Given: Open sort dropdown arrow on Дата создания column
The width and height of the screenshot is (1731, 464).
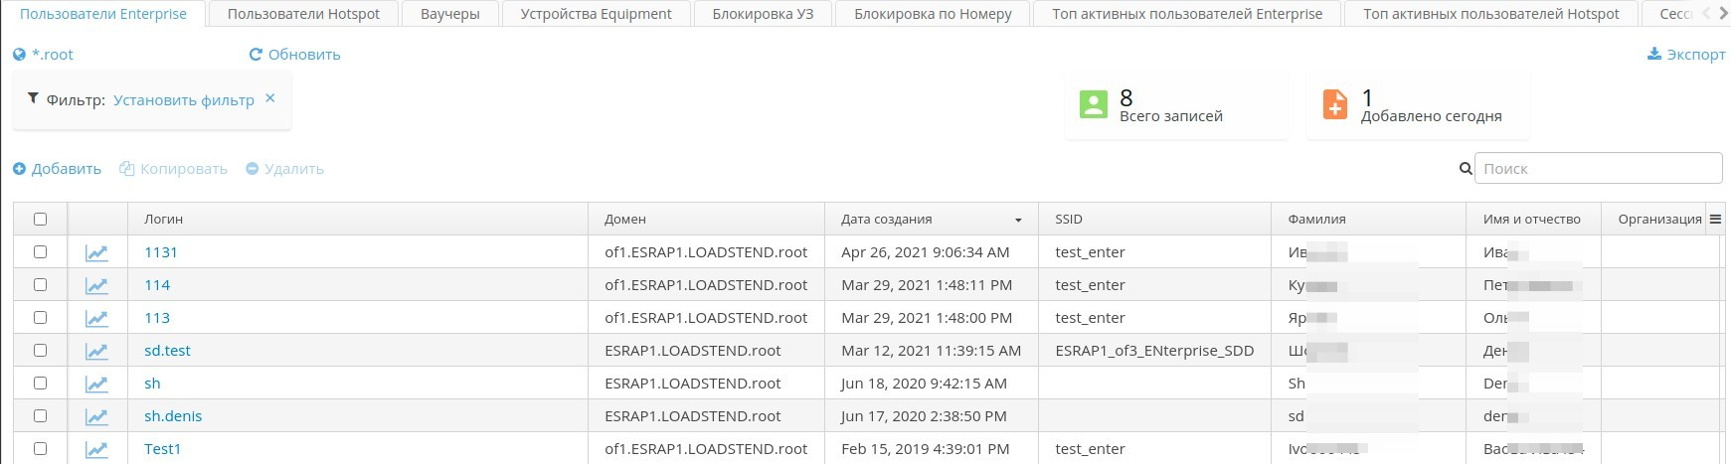Looking at the screenshot, I should coord(1018,220).
